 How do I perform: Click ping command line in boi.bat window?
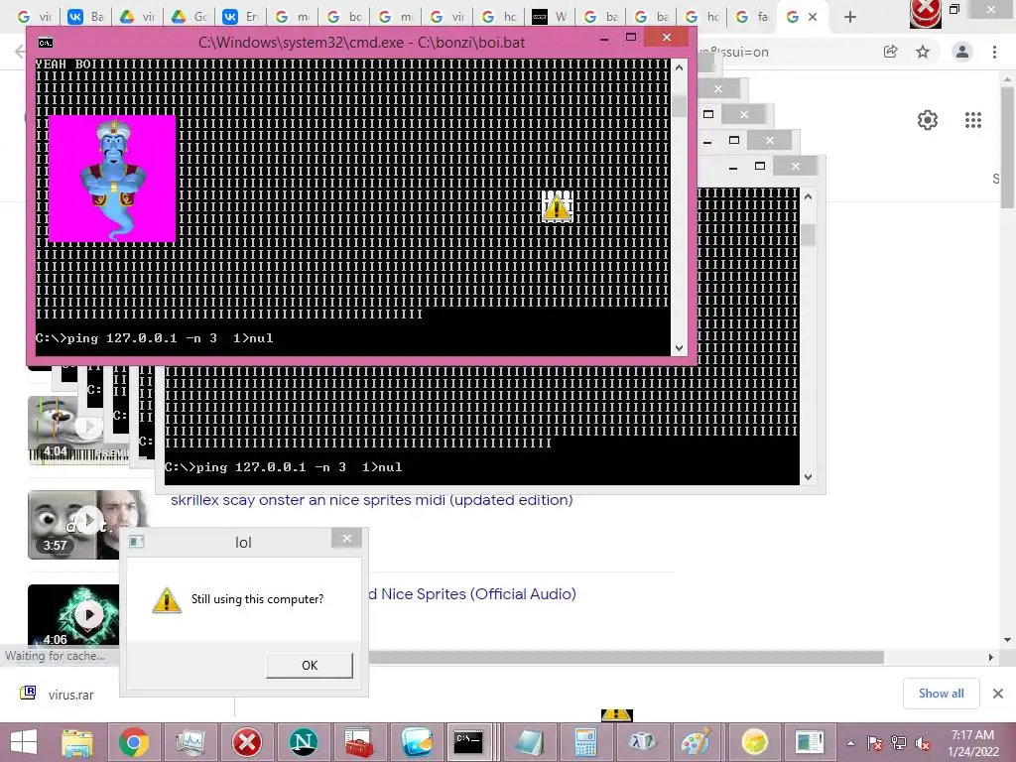154,337
